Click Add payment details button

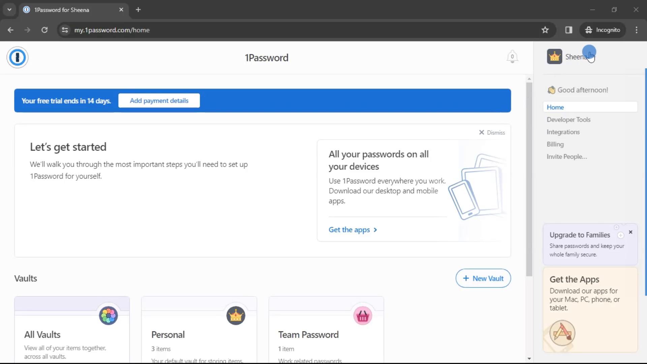159,100
